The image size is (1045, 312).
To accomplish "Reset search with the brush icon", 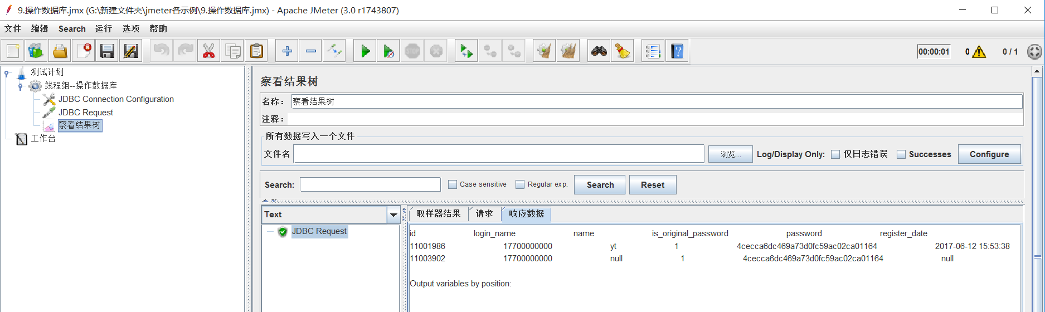I will (623, 51).
